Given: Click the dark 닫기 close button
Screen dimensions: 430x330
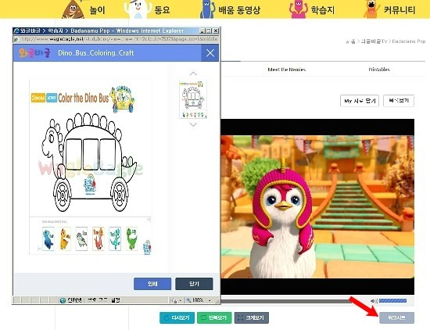Looking at the screenshot, I should [194, 284].
